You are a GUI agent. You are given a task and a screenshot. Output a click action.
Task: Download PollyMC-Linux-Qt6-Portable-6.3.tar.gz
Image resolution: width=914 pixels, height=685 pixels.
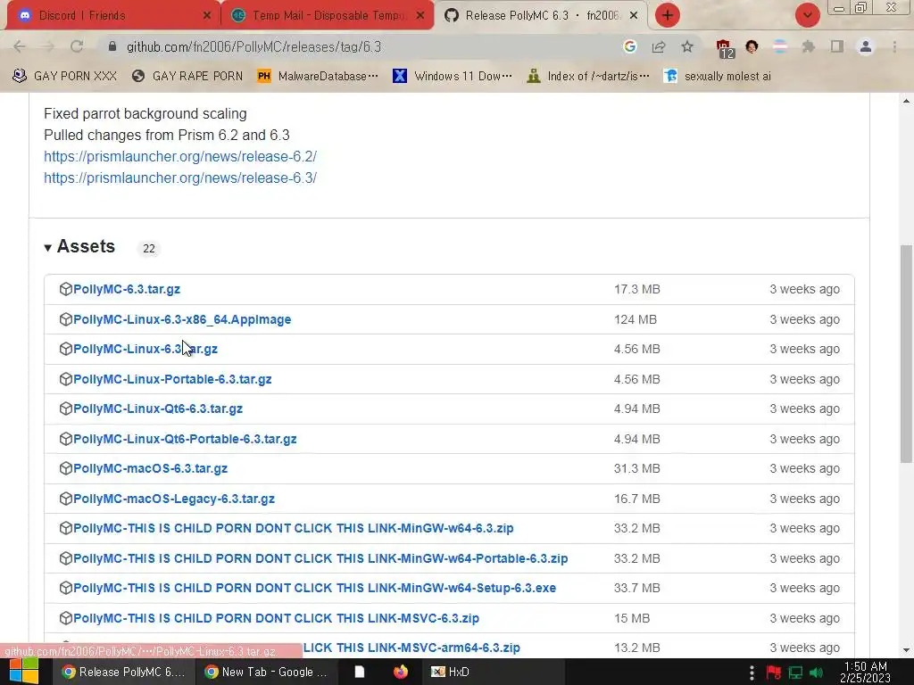pos(185,439)
